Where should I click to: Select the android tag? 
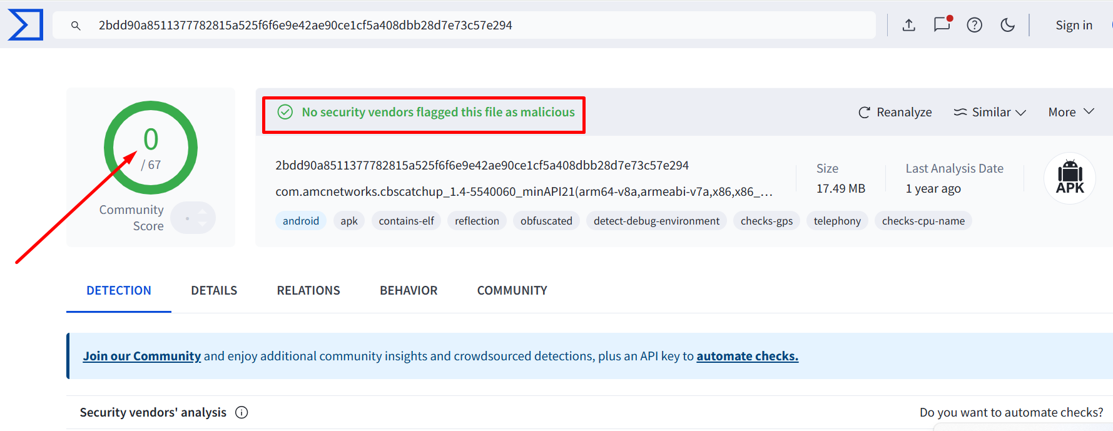point(301,221)
